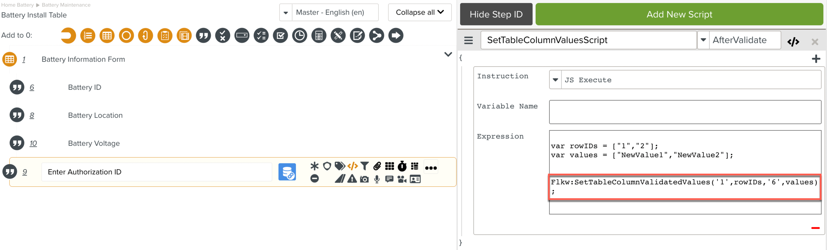This screenshot has width=827, height=250.
Task: Toggle code view with the </> icon beside AfterValidate
Action: click(793, 42)
